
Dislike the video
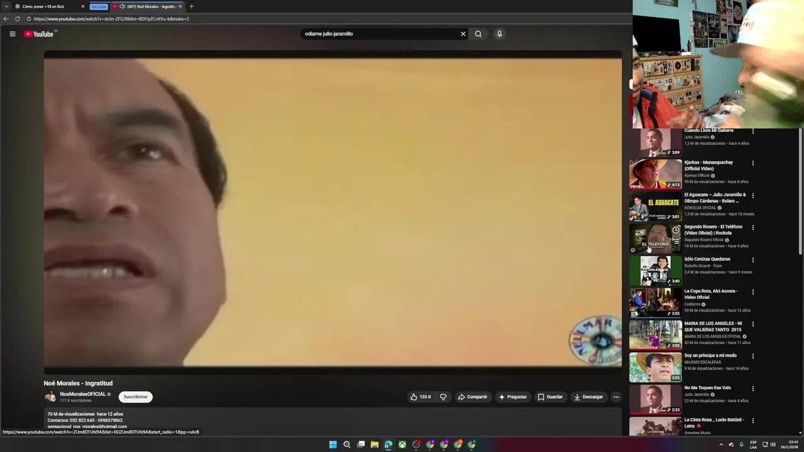(443, 397)
